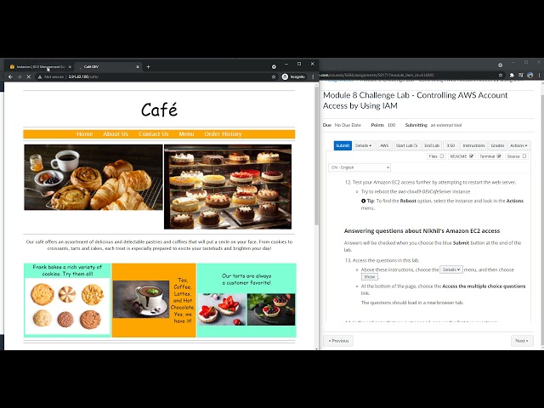Image resolution: width=544 pixels, height=408 pixels.
Task: Open Chrome menu in lab browser window
Action: (x=539, y=75)
